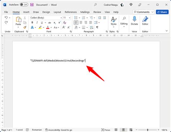Open the Font dialog launcher

point(71,31)
